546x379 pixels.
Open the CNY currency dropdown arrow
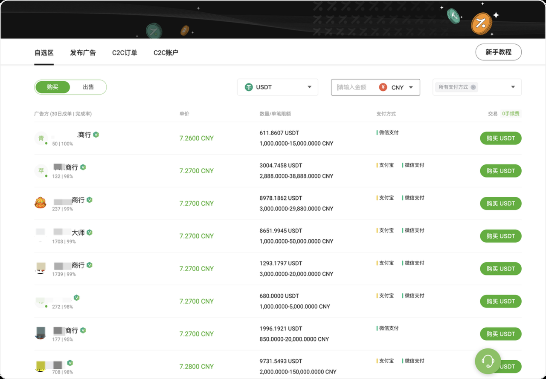pos(411,87)
